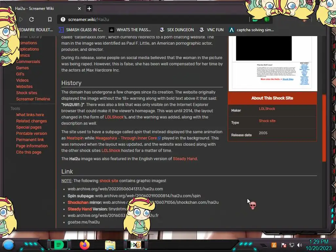Click Permanent link in Tools

(30, 139)
